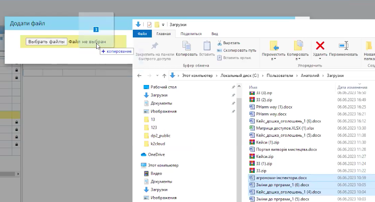Open recent locations dropdown arrow
The image size is (375, 202).
pyautogui.click(x=157, y=76)
